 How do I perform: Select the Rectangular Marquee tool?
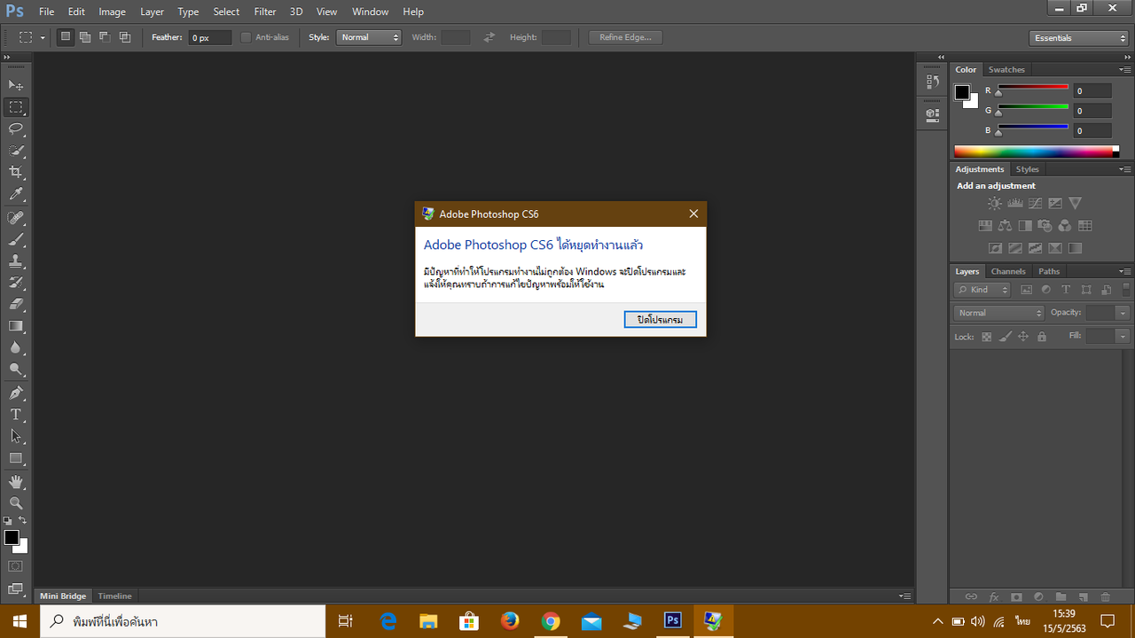point(16,107)
